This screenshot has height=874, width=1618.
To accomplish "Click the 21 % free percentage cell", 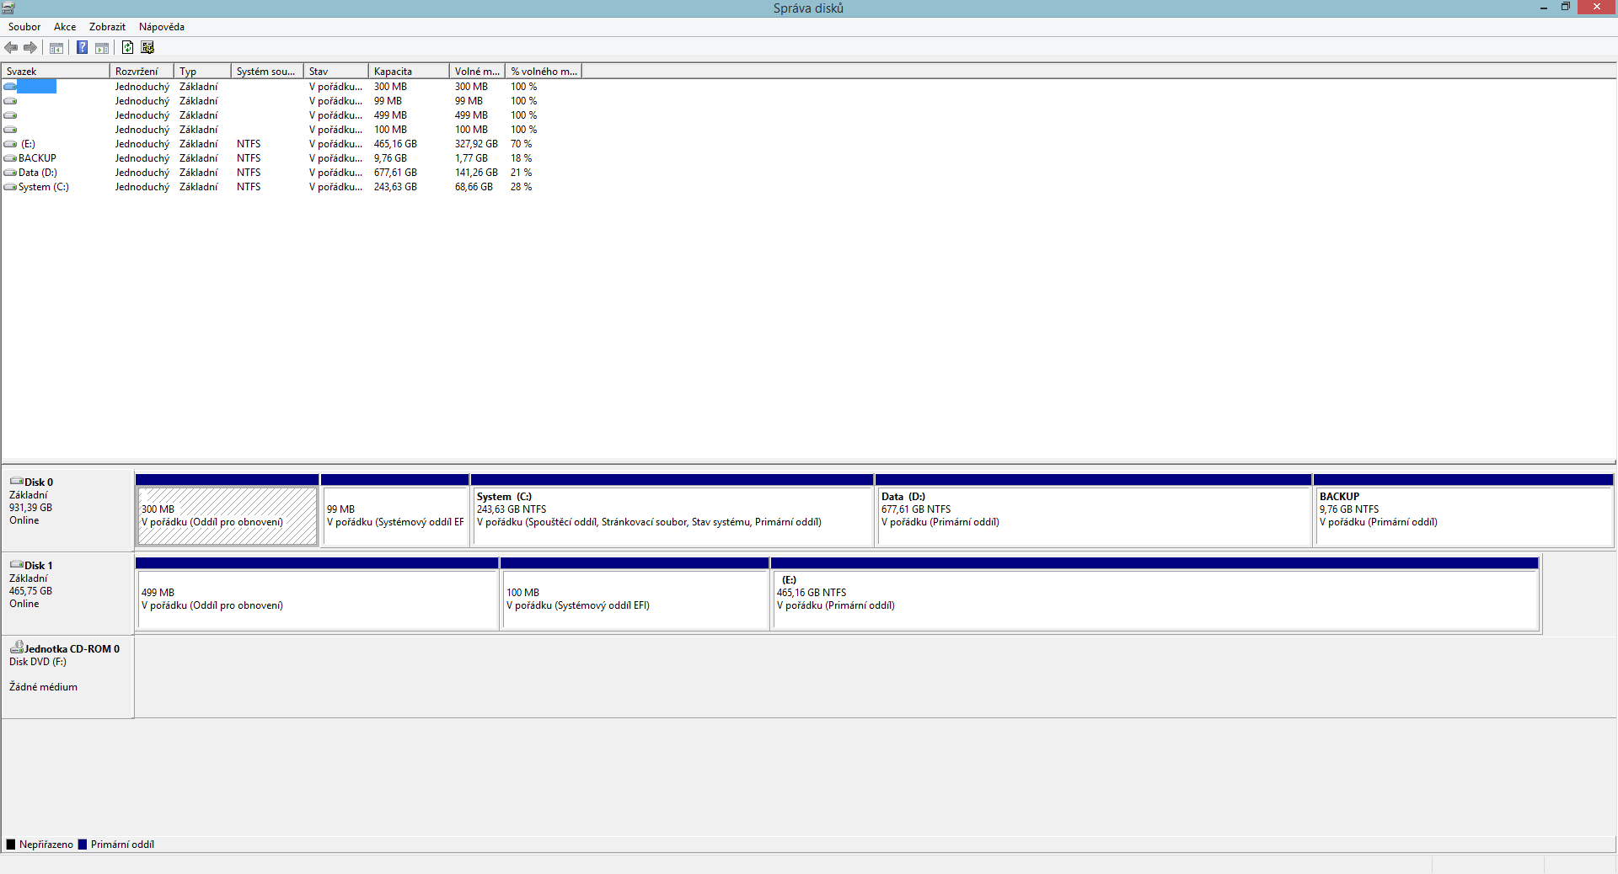I will tap(521, 173).
